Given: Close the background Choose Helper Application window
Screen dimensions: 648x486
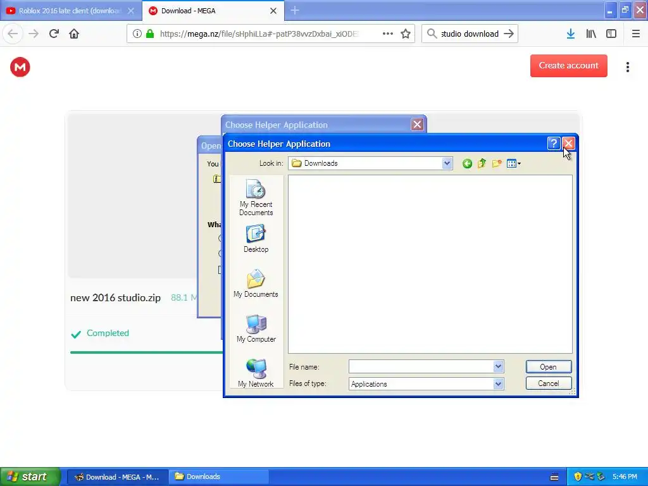Looking at the screenshot, I should coord(417,125).
